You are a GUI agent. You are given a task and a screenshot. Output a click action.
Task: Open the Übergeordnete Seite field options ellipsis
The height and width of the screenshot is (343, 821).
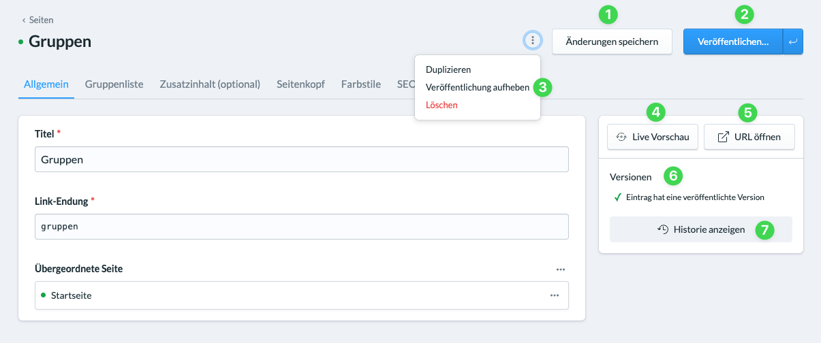[560, 269]
